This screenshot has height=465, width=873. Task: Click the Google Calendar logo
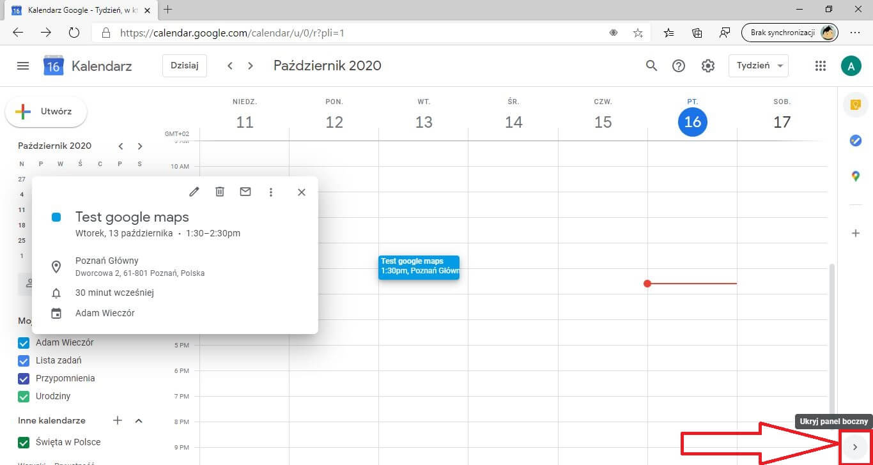[x=54, y=65]
